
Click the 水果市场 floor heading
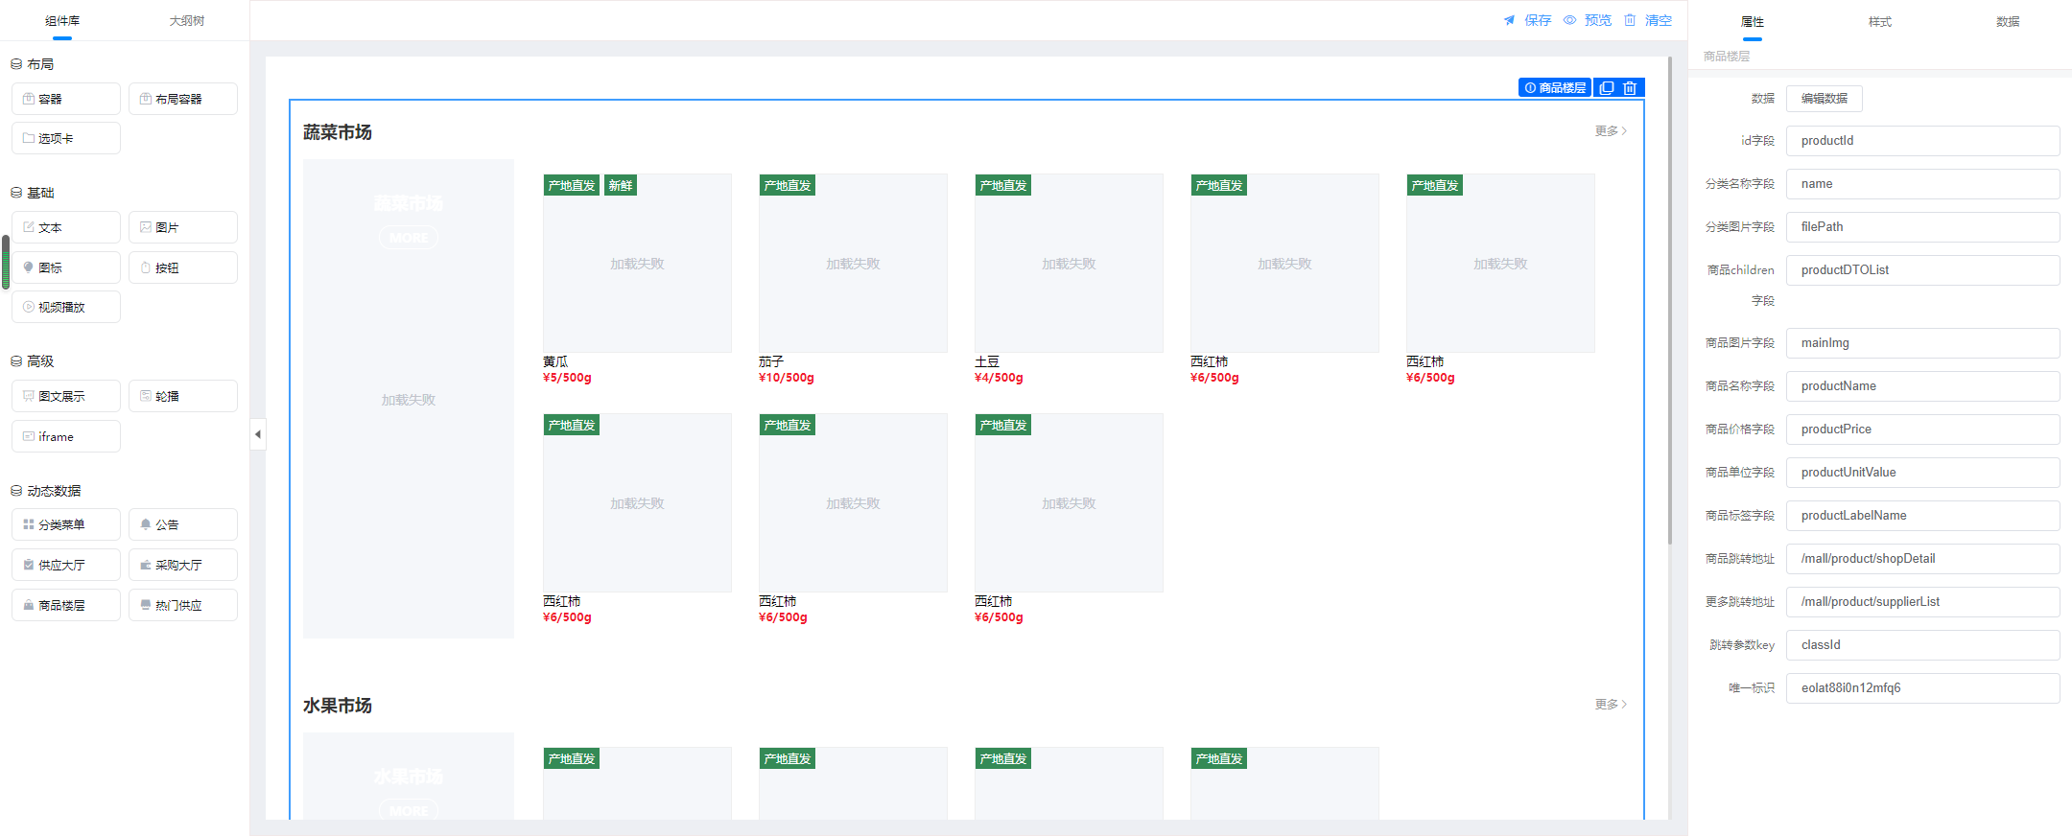click(x=338, y=706)
